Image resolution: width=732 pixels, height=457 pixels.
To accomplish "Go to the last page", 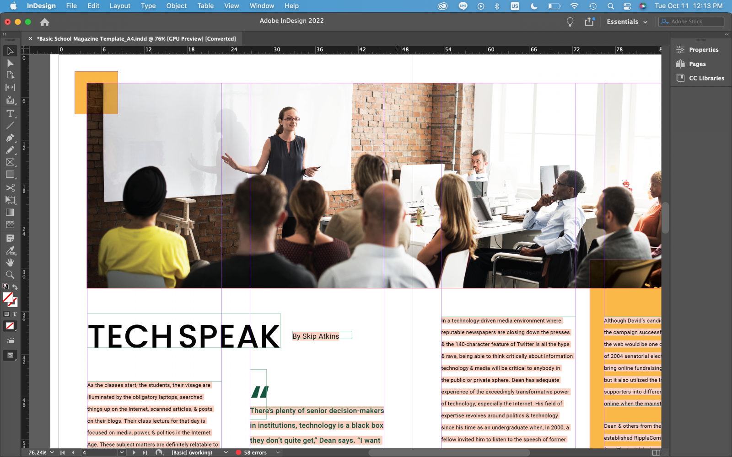I will click(x=145, y=452).
